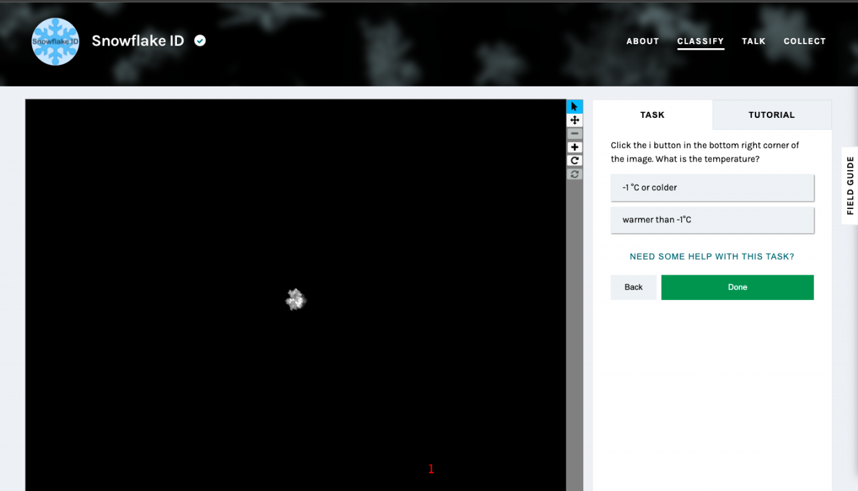The image size is (858, 491).
Task: Click the Snowflake ID project title
Action: (x=137, y=41)
